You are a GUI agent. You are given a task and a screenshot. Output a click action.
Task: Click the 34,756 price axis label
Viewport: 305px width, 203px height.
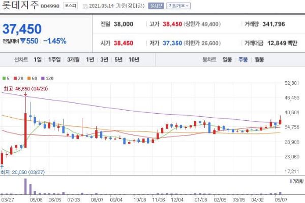tap(292, 127)
